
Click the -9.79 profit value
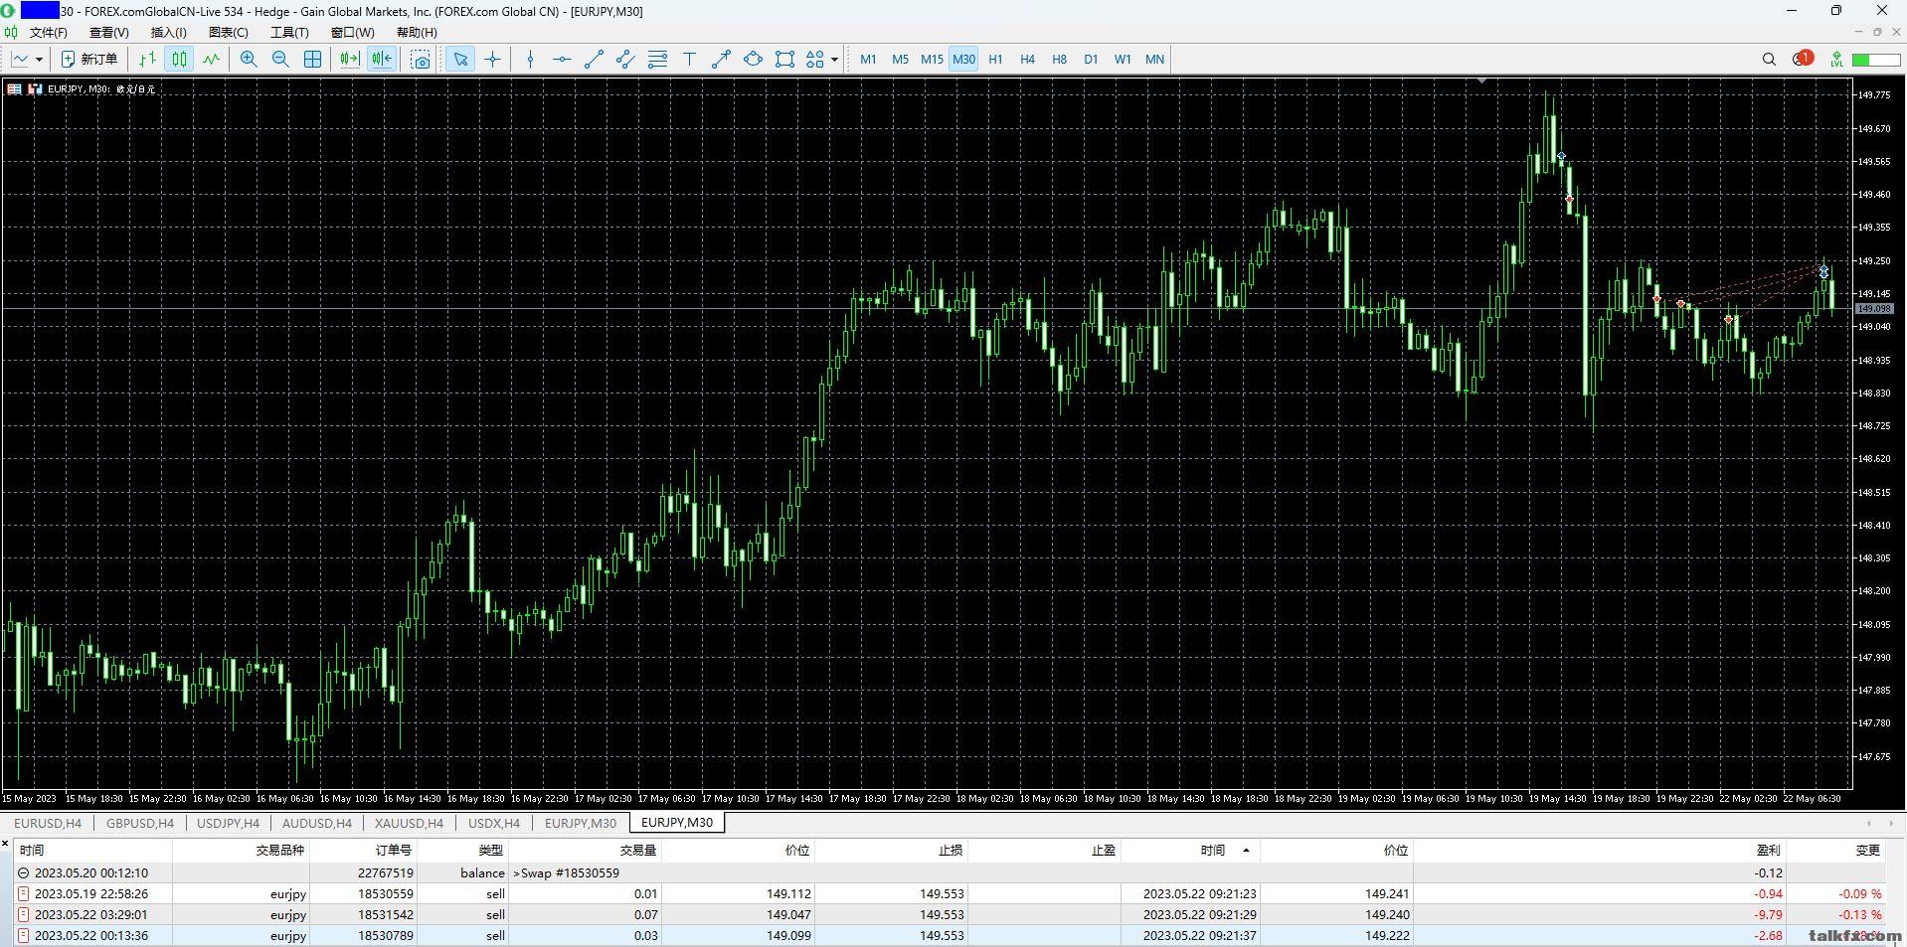1768,914
